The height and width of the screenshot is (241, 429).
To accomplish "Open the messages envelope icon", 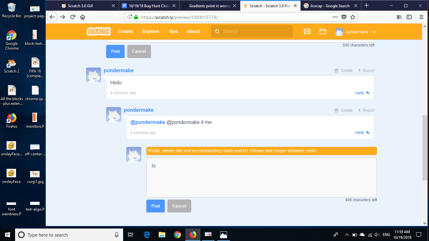I will click(x=307, y=31).
